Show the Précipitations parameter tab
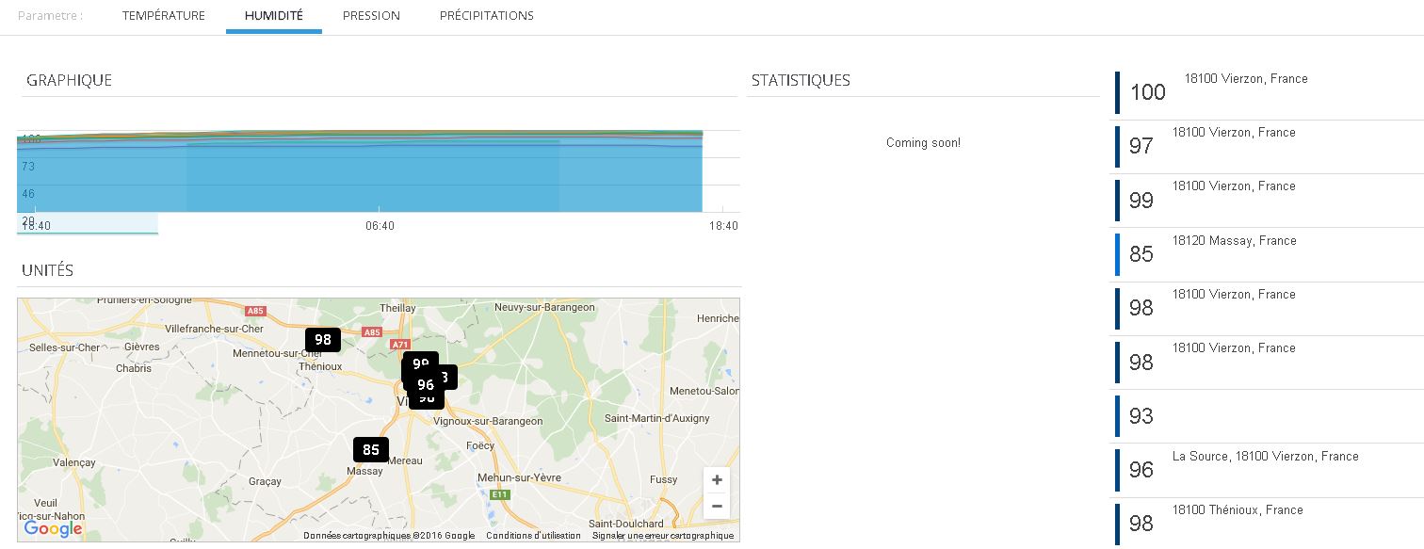1424x549 pixels. coord(486,16)
